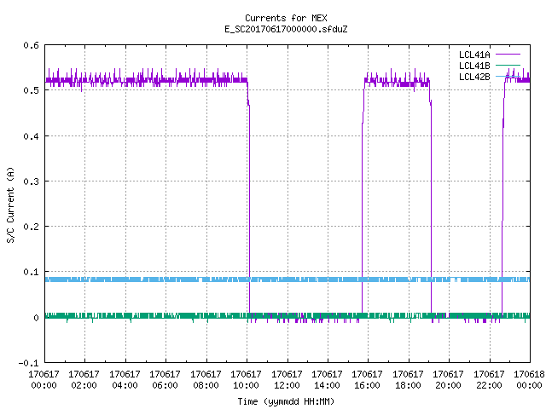Click the chart title 'Currents for MEX'

point(286,18)
